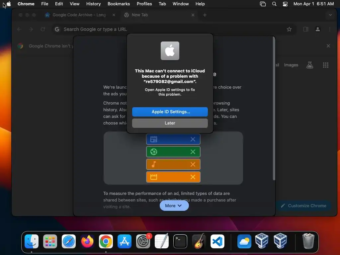The image size is (340, 255).
Task: Open Finder from the Dock
Action: (x=32, y=241)
